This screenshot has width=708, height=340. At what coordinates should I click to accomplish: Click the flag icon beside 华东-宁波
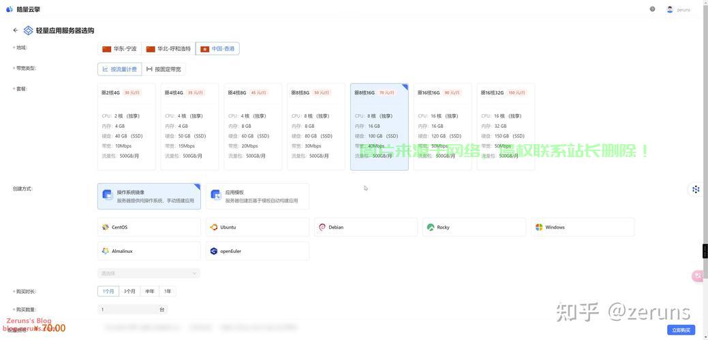click(106, 49)
